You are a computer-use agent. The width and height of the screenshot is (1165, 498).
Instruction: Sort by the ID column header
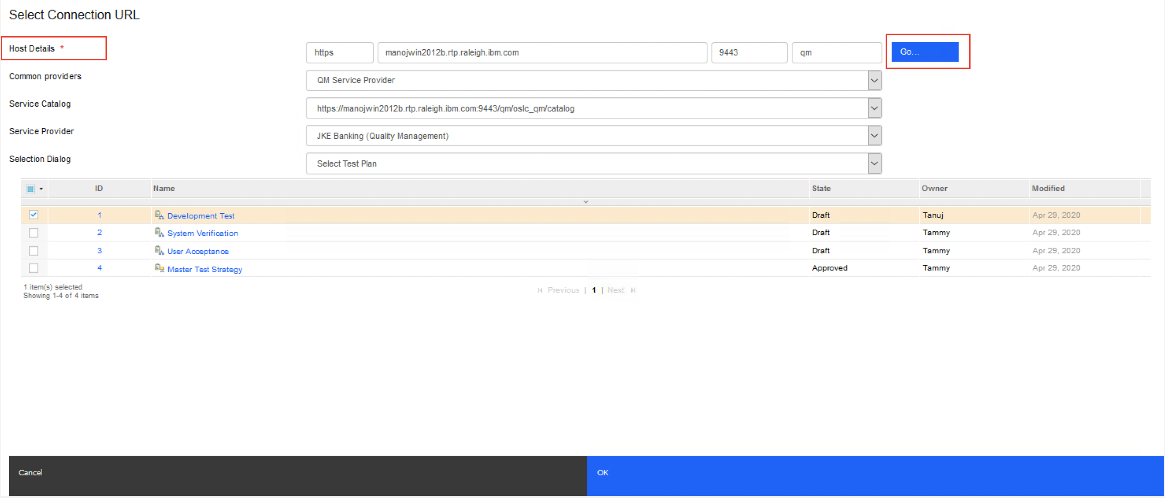(x=99, y=189)
